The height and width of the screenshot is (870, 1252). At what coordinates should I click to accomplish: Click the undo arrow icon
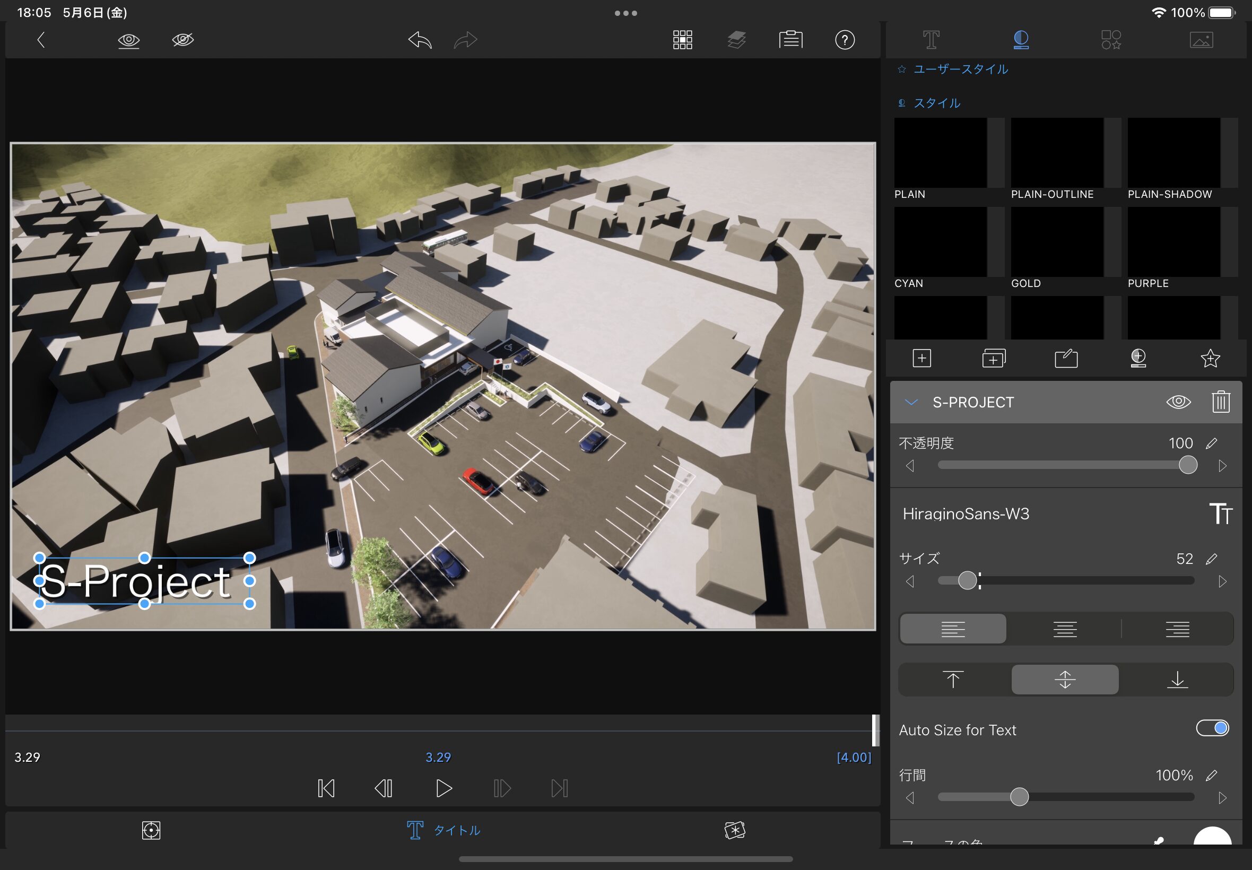(x=420, y=40)
